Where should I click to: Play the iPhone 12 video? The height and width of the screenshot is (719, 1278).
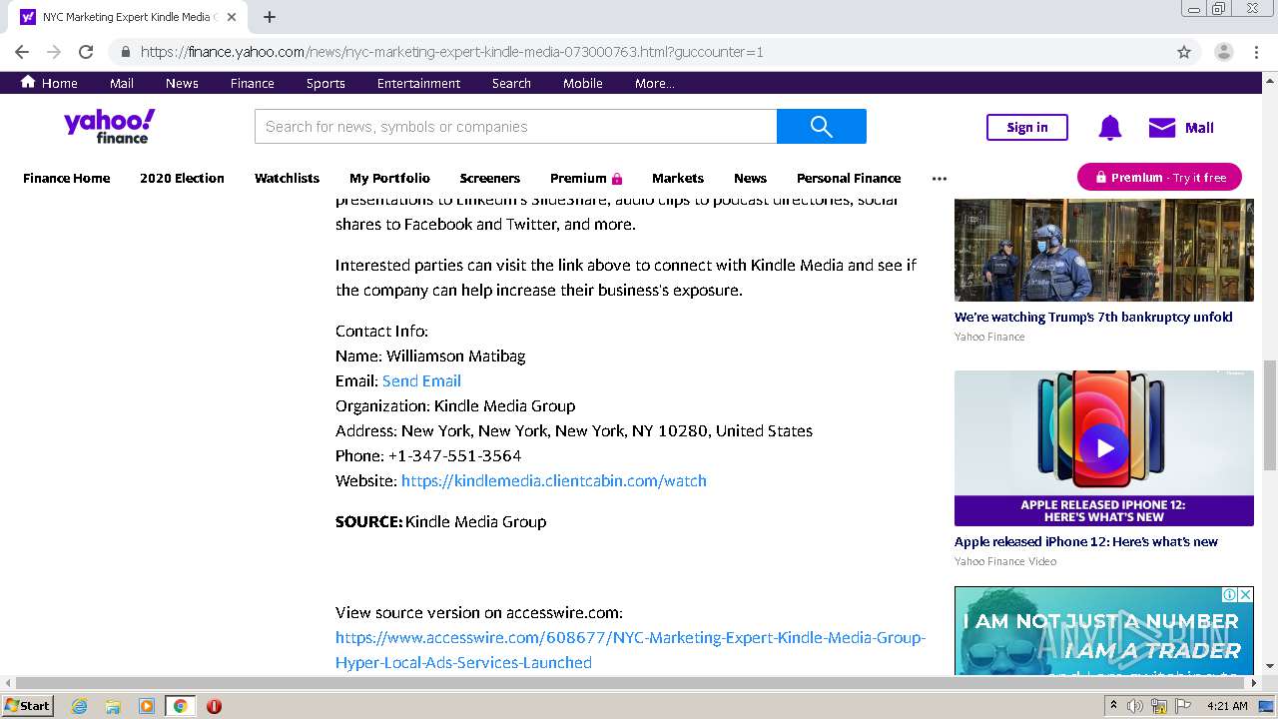pos(1104,448)
